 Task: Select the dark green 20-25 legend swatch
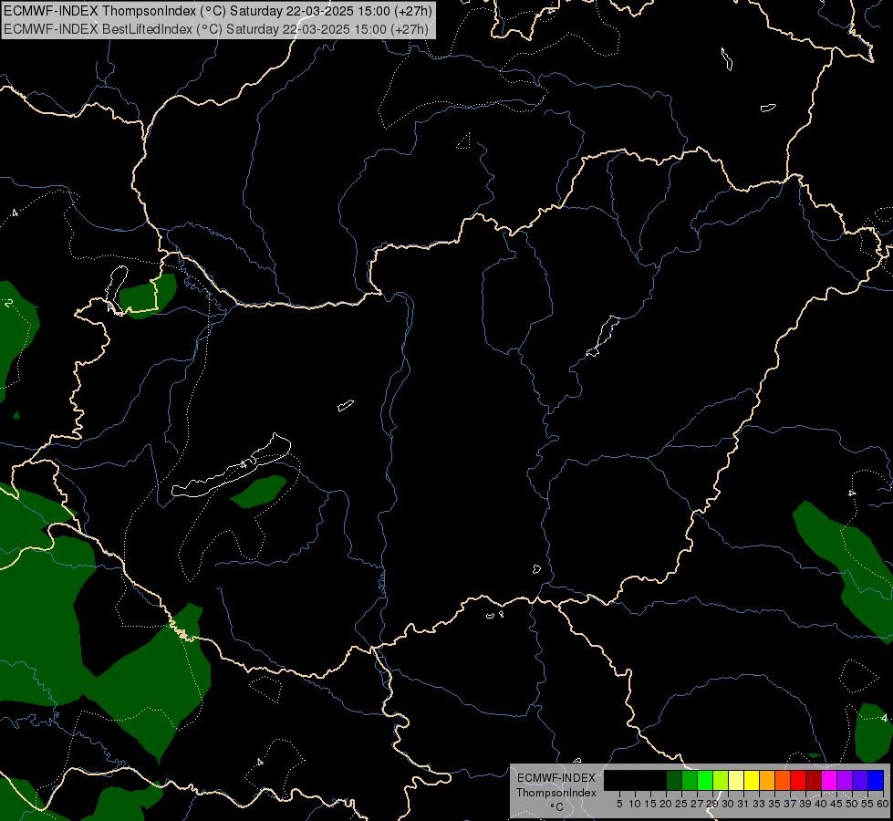[x=674, y=781]
